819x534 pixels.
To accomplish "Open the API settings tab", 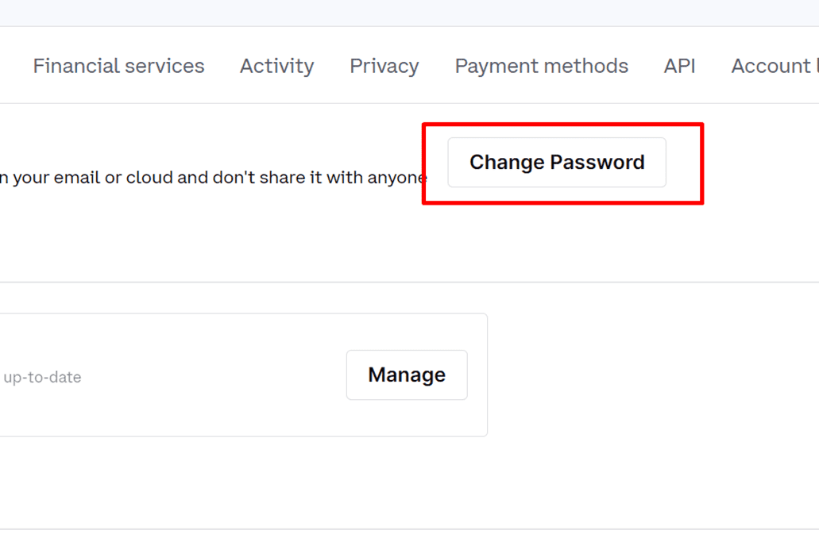I will click(679, 66).
